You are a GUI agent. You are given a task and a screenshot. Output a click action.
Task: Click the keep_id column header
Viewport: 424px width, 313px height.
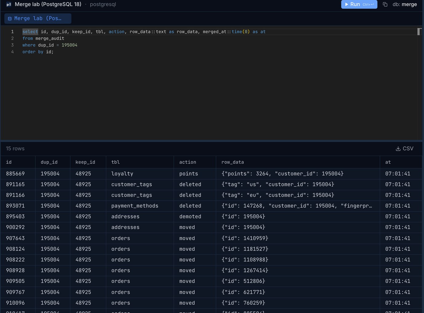88,162
